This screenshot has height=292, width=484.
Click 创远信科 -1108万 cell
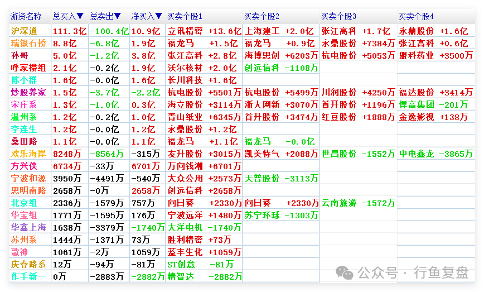coord(281,68)
